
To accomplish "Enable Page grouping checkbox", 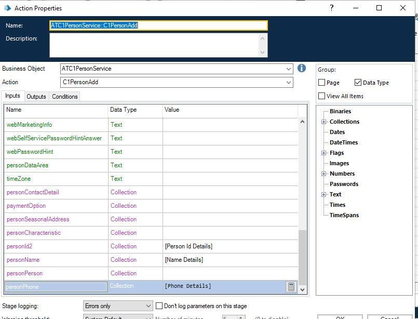I will tap(322, 83).
